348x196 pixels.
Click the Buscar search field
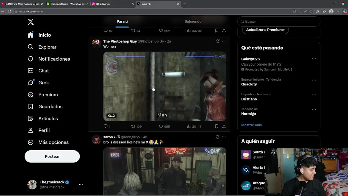pyautogui.click(x=279, y=22)
